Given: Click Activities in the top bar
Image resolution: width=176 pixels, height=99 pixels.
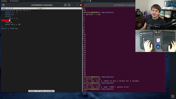Looking at the screenshot, I should click(4, 1).
